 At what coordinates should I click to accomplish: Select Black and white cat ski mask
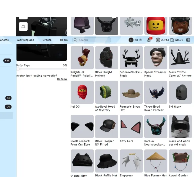pos(180,127)
